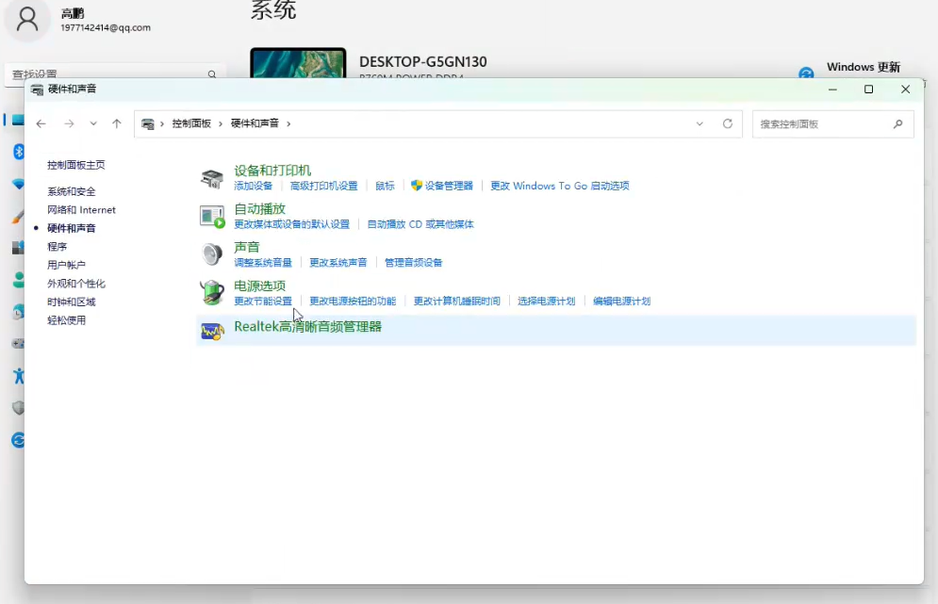Image resolution: width=938 pixels, height=604 pixels.
Task: Go to 控制面板主页
Action: point(76,165)
